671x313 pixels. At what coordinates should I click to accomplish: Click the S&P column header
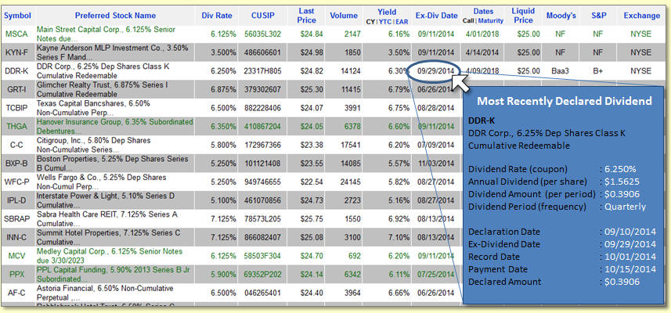(x=598, y=16)
